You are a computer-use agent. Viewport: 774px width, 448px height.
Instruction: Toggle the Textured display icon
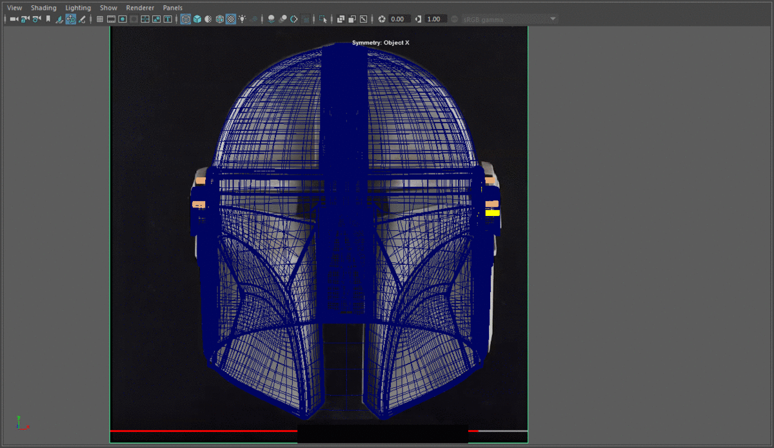pos(230,19)
